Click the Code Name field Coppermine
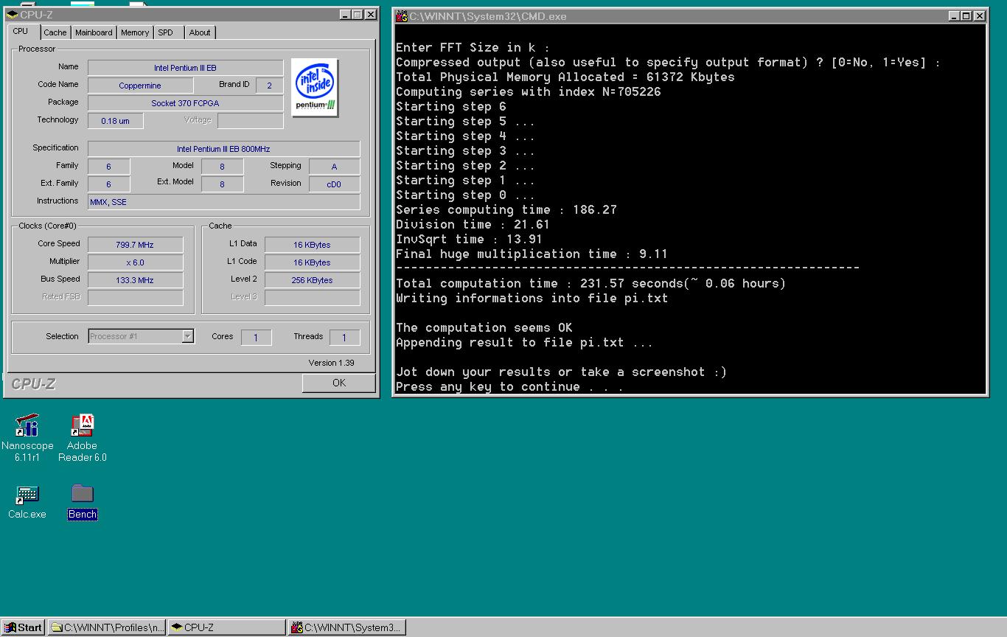 [x=140, y=86]
